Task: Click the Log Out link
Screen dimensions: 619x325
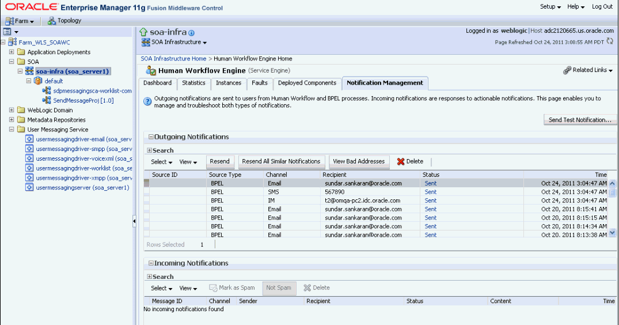Action: (602, 7)
